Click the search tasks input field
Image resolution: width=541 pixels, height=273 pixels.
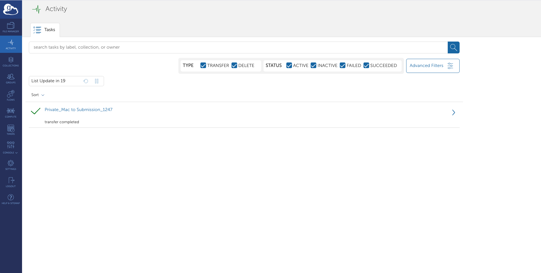pyautogui.click(x=238, y=47)
